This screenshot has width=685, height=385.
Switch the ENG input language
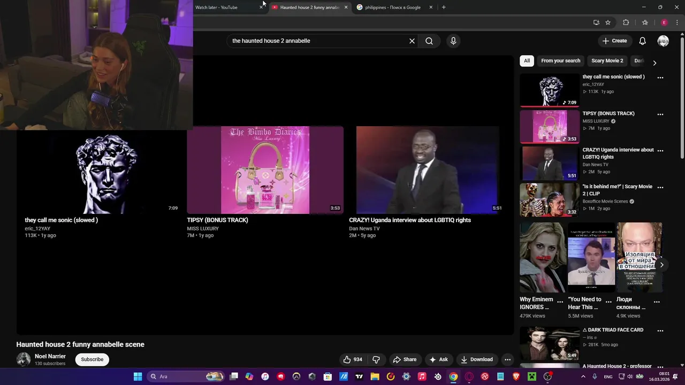(608, 376)
